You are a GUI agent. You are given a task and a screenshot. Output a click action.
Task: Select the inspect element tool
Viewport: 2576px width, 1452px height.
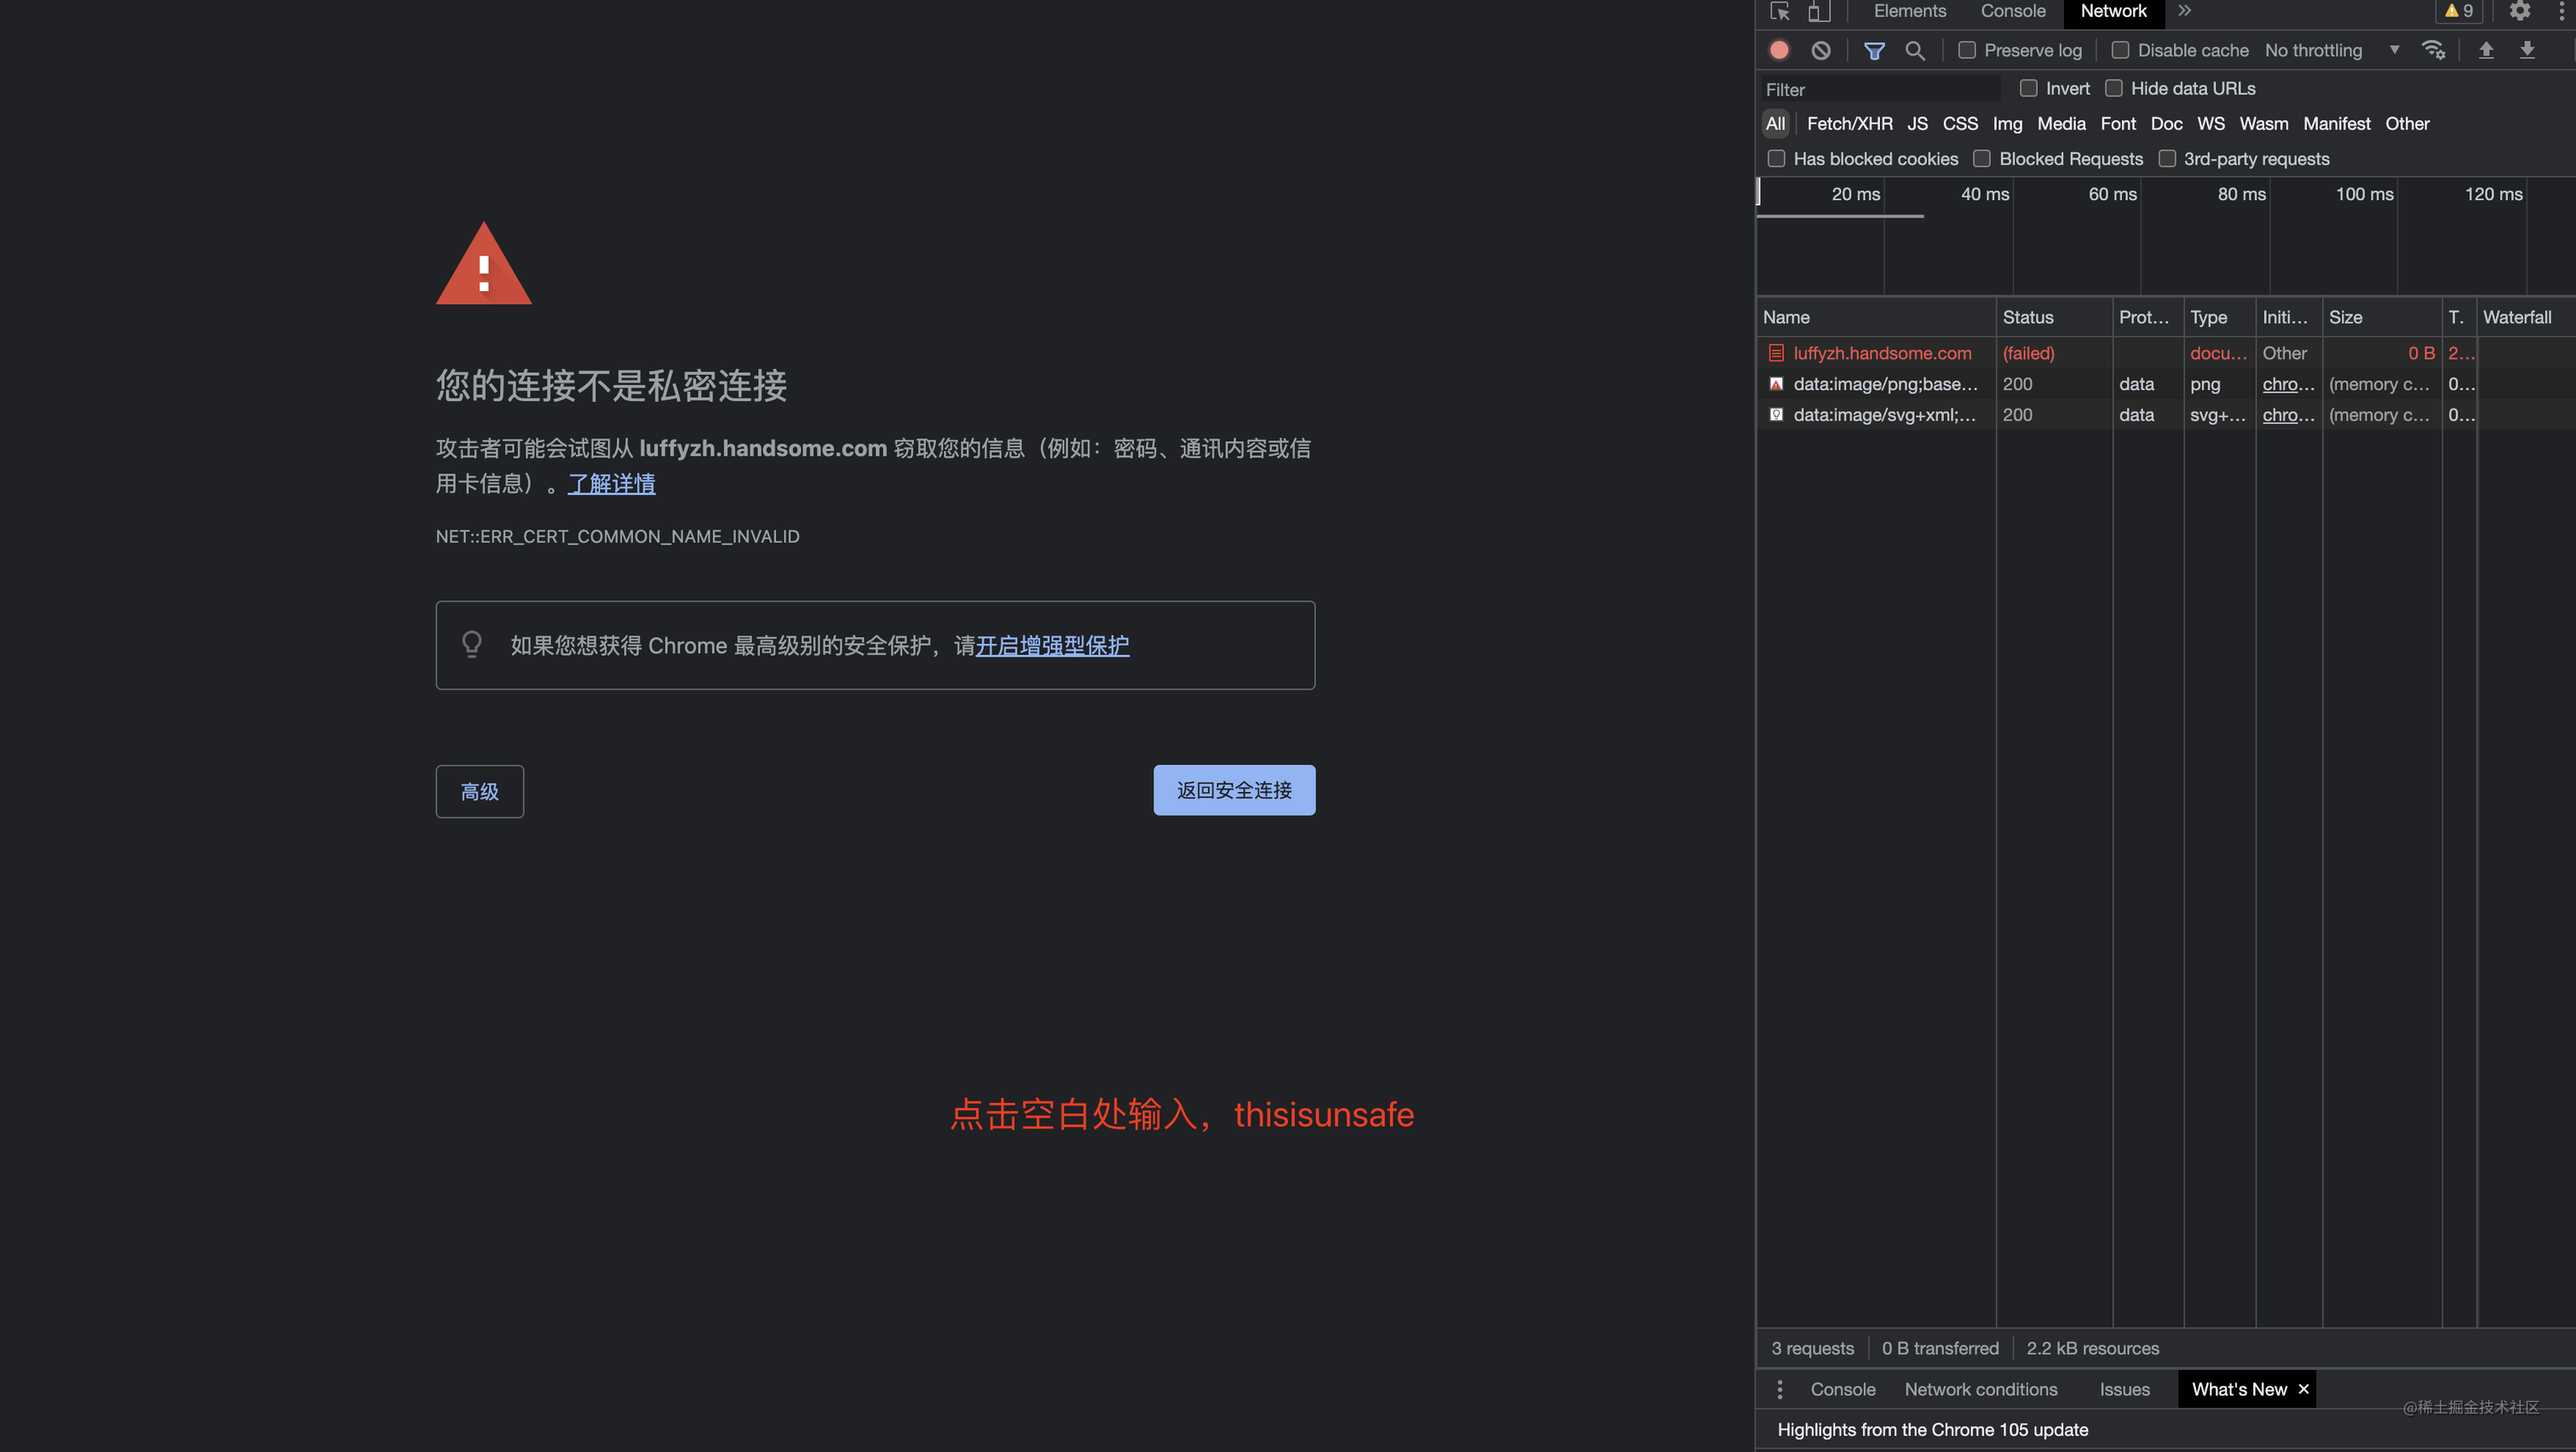1780,11
